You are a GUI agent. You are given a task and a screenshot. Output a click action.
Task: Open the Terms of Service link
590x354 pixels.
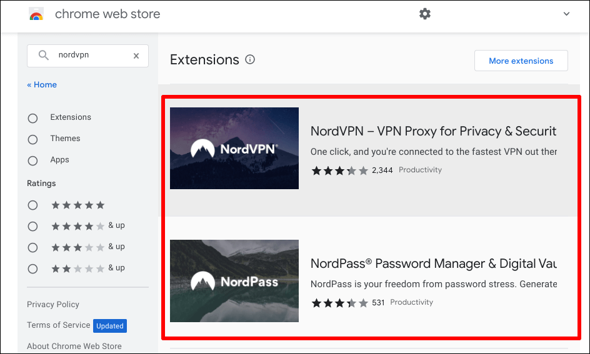click(58, 325)
